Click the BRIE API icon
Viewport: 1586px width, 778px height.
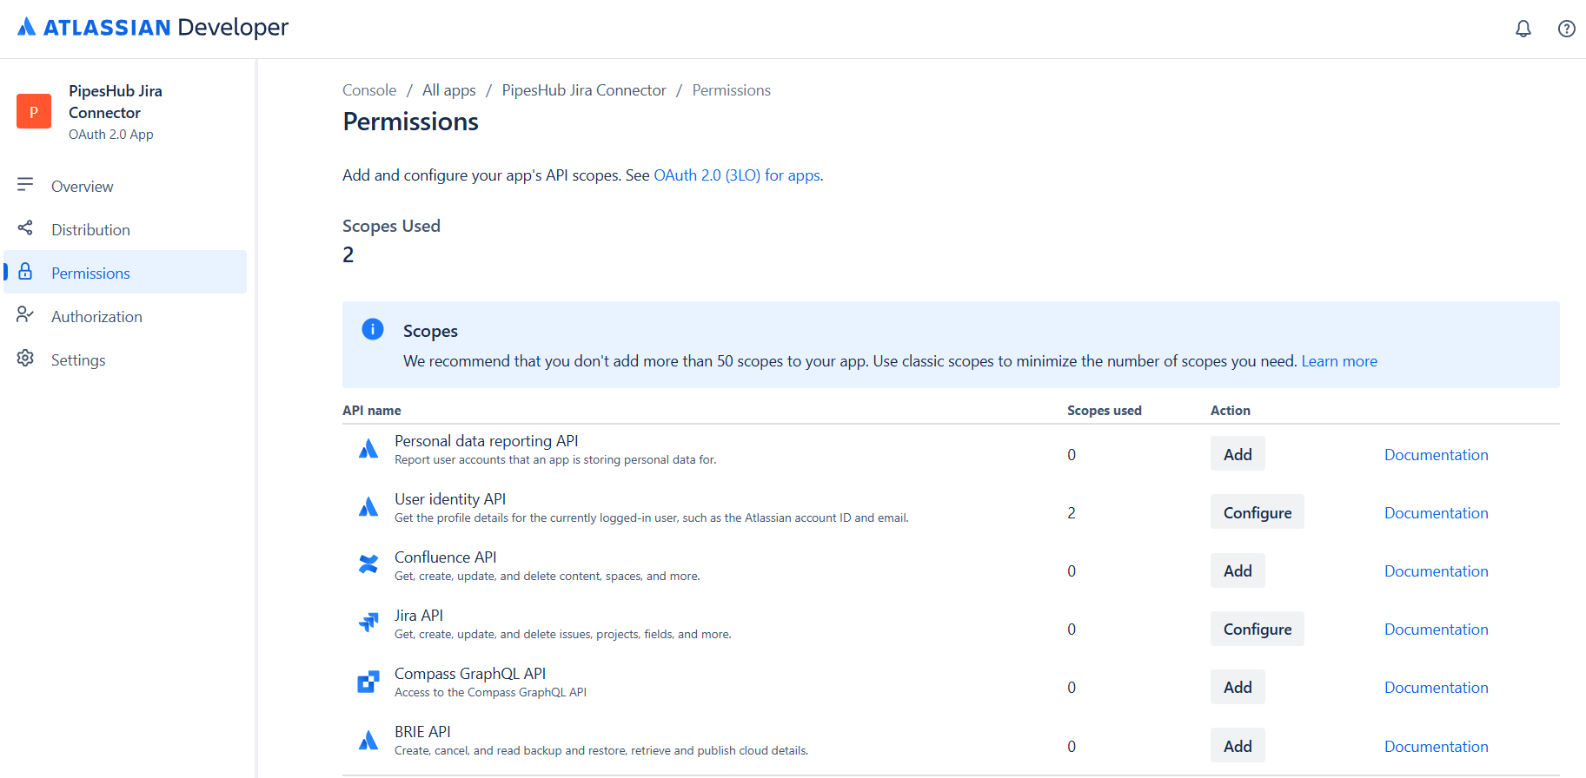click(368, 740)
